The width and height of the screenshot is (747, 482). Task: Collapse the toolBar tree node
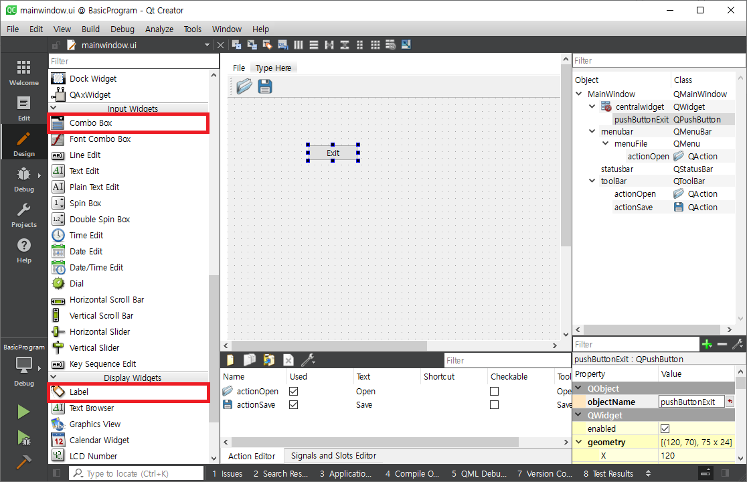pyautogui.click(x=592, y=181)
